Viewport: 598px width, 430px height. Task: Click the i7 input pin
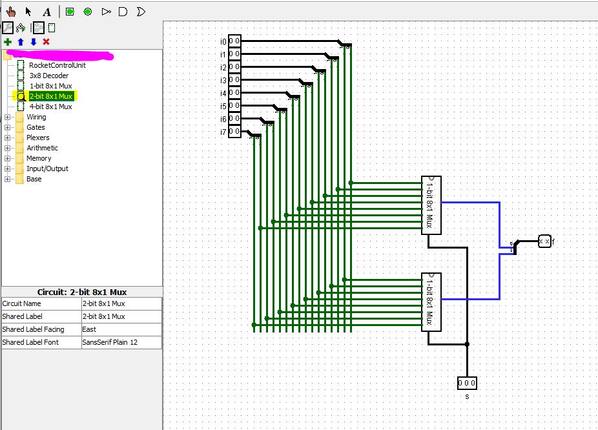[x=234, y=132]
